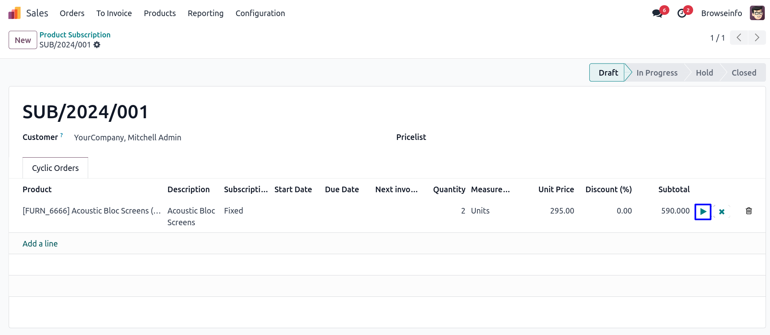Screen dimensions: 770x335
Task: Open the gear actions menu beside SUB/2024/001
Action: pyautogui.click(x=97, y=45)
